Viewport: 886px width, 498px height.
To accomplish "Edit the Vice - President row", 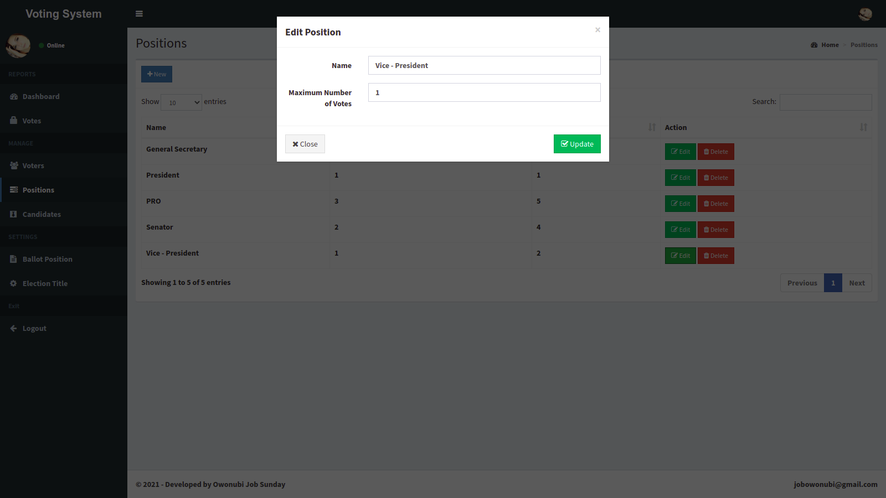I will [681, 256].
